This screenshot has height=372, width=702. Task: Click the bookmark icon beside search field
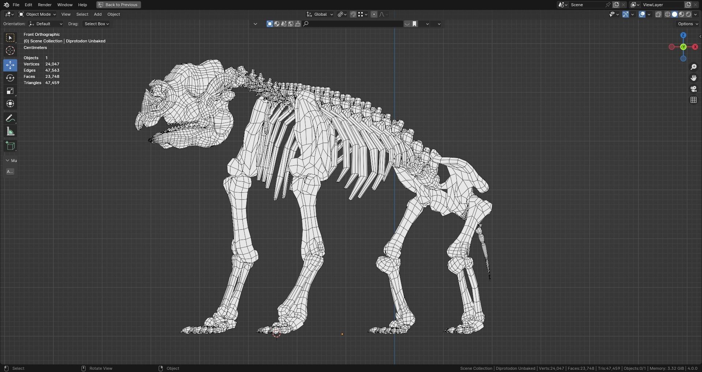coord(415,24)
